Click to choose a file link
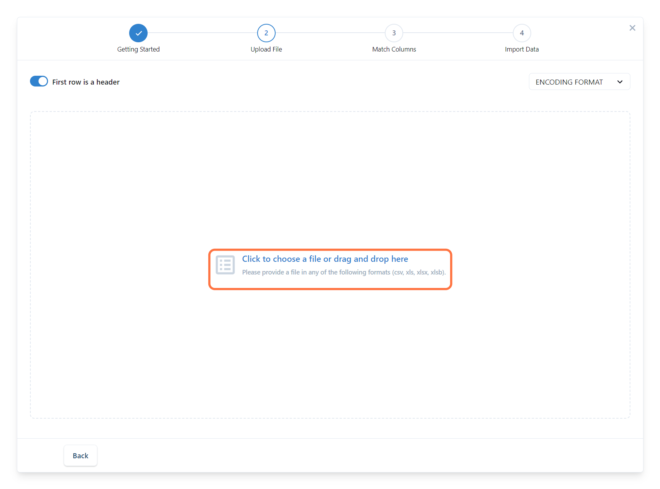660x489 pixels. tap(325, 259)
